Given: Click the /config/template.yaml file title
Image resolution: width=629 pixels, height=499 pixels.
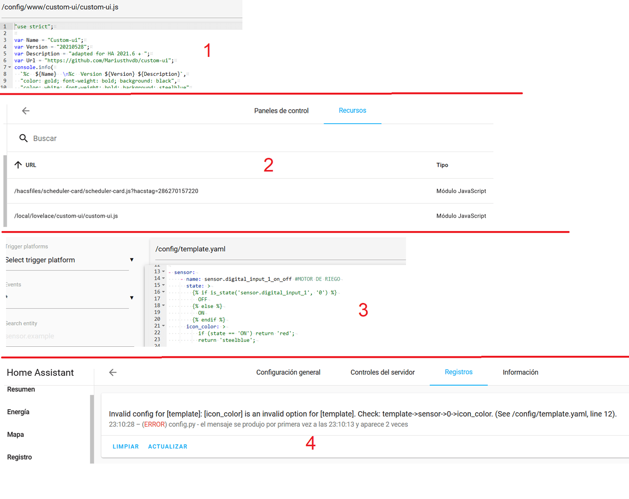Looking at the screenshot, I should point(190,249).
